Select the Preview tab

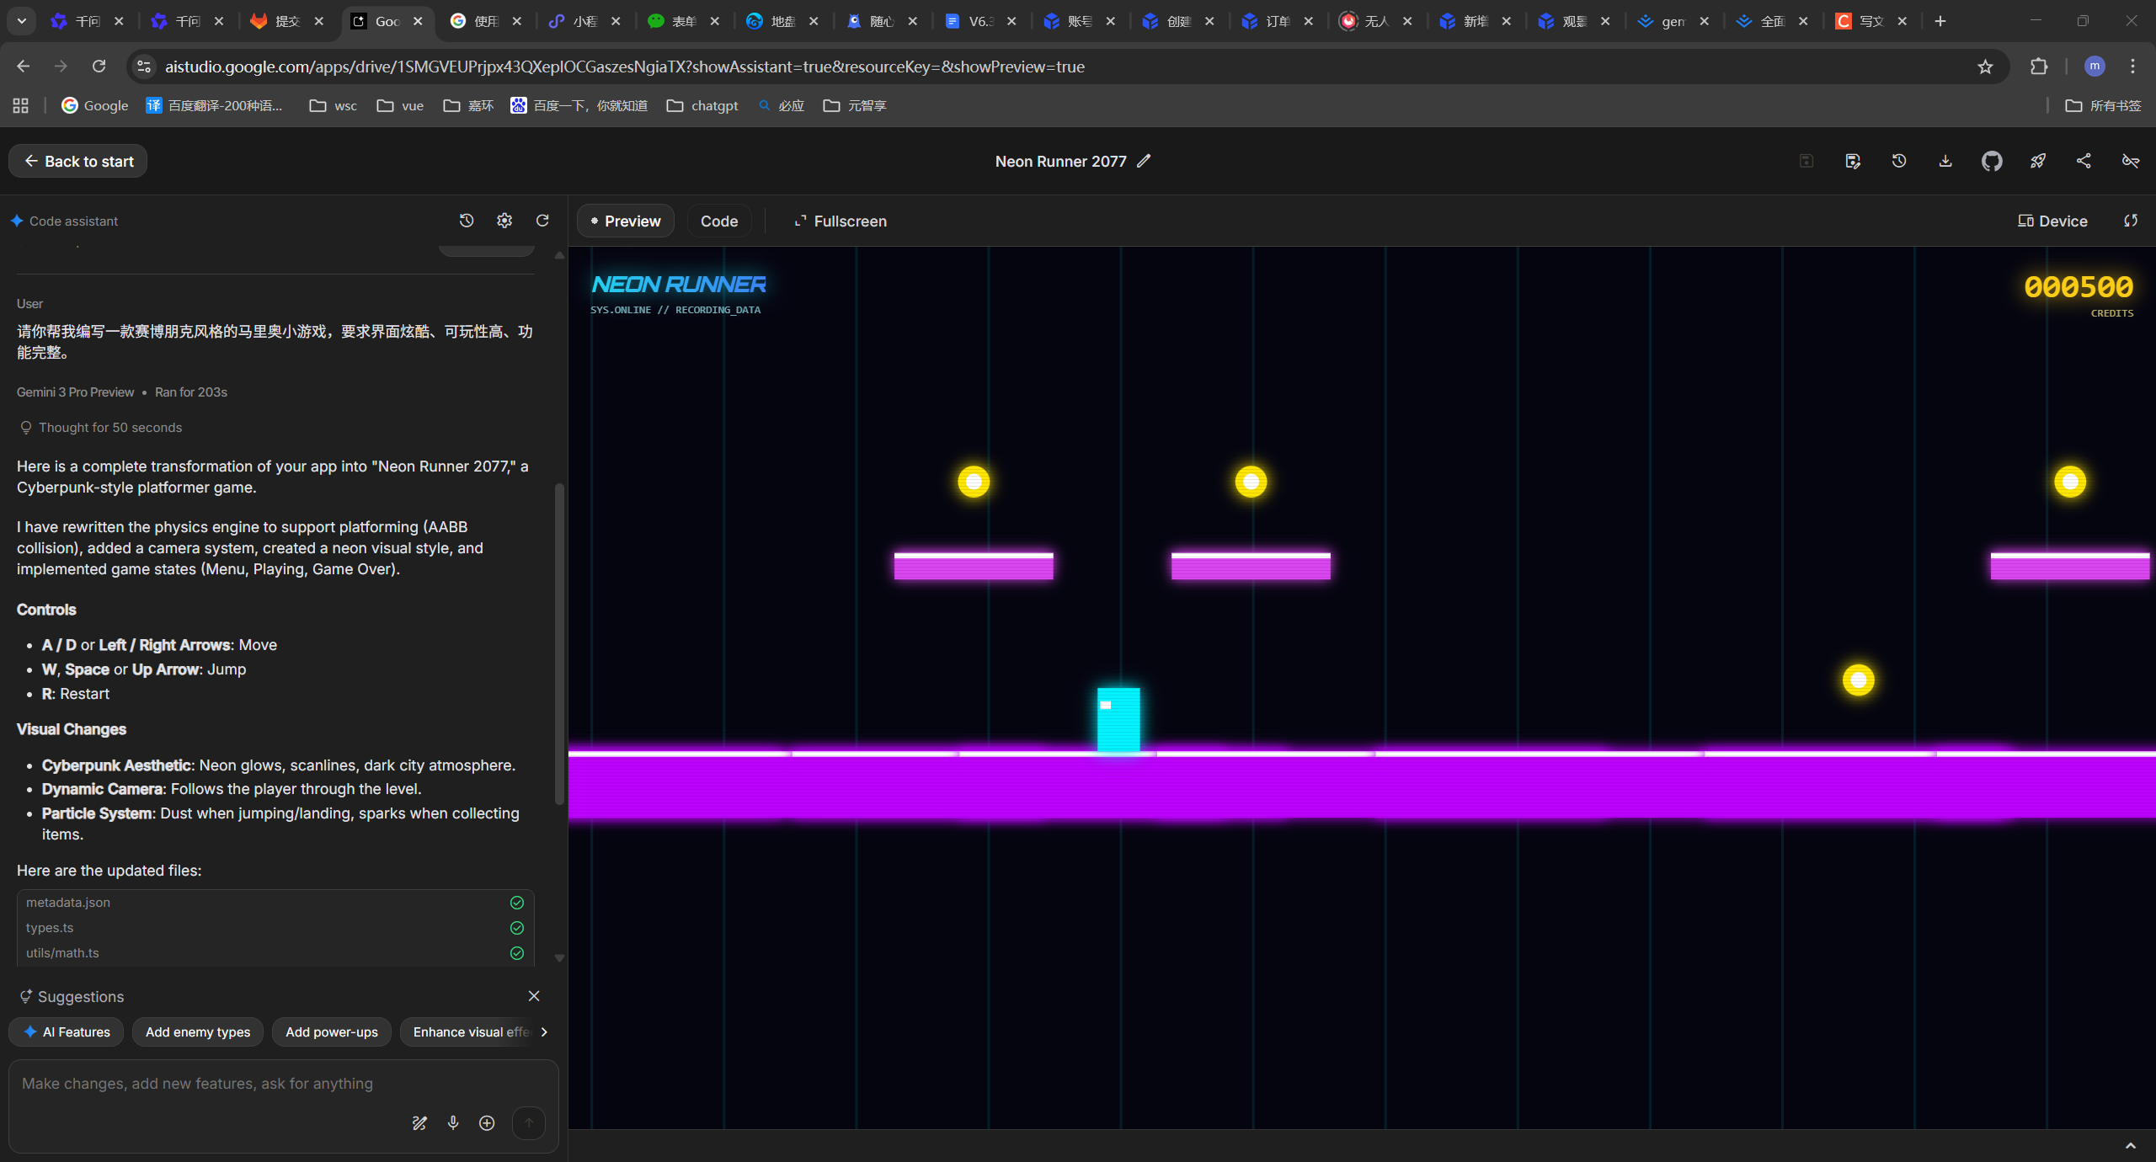tap(625, 221)
